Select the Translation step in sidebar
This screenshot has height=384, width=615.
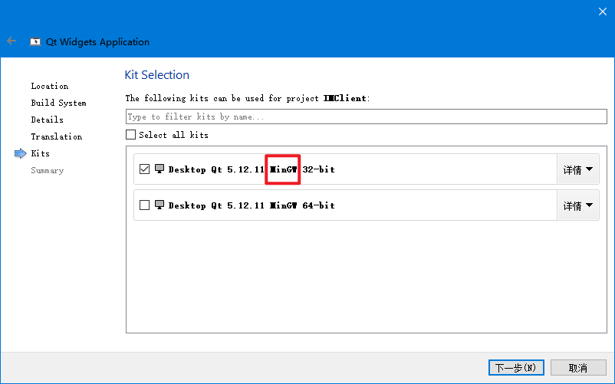pyautogui.click(x=57, y=136)
